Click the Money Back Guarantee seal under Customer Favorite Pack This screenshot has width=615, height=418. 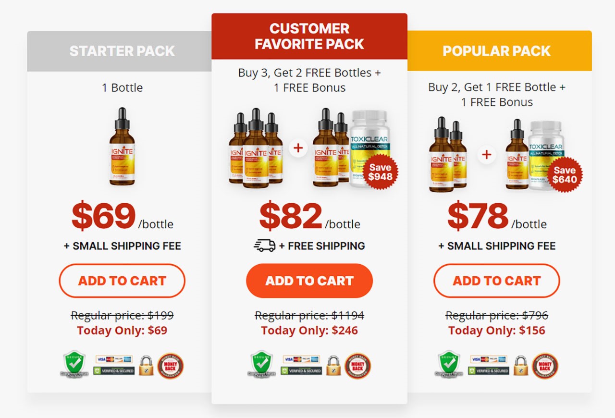click(358, 366)
